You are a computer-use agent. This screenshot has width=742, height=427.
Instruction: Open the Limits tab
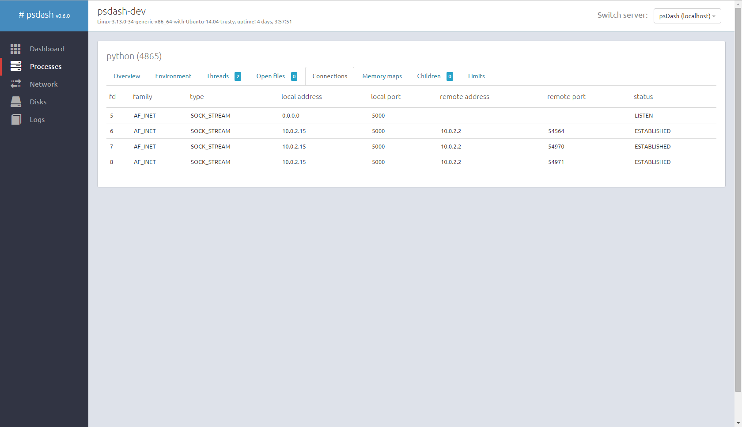476,76
